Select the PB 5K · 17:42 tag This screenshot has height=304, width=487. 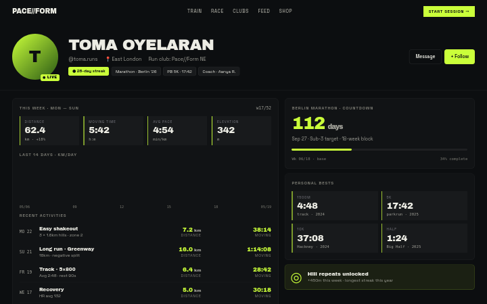click(179, 72)
